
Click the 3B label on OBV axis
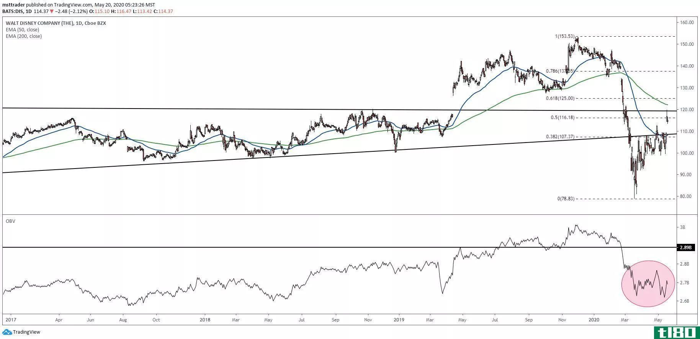click(682, 227)
